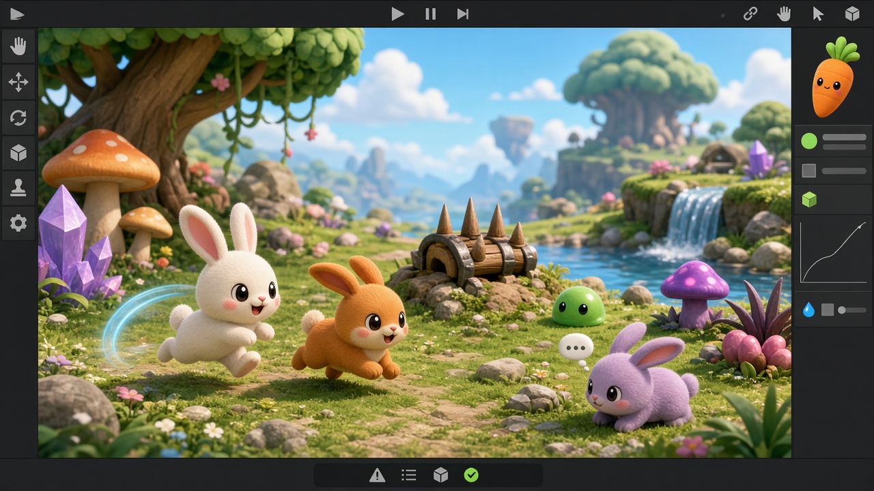Click the play triangle at top-left corner
Image resolution: width=874 pixels, height=491 pixels.
[17, 14]
